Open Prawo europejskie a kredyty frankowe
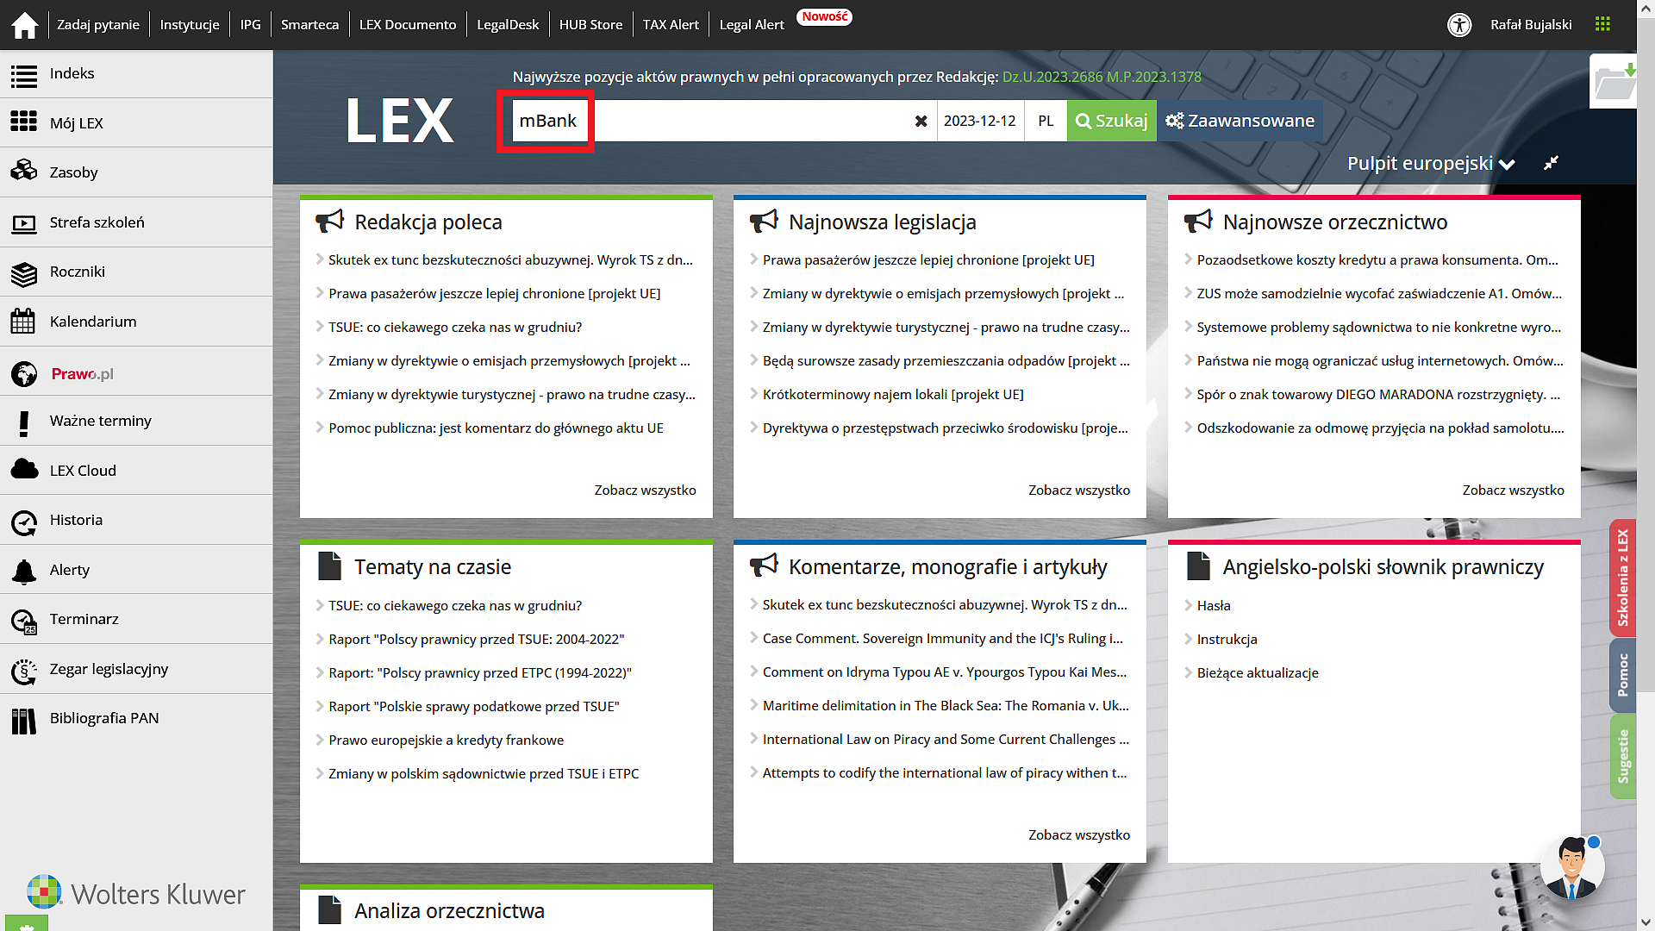This screenshot has width=1655, height=931. [446, 740]
